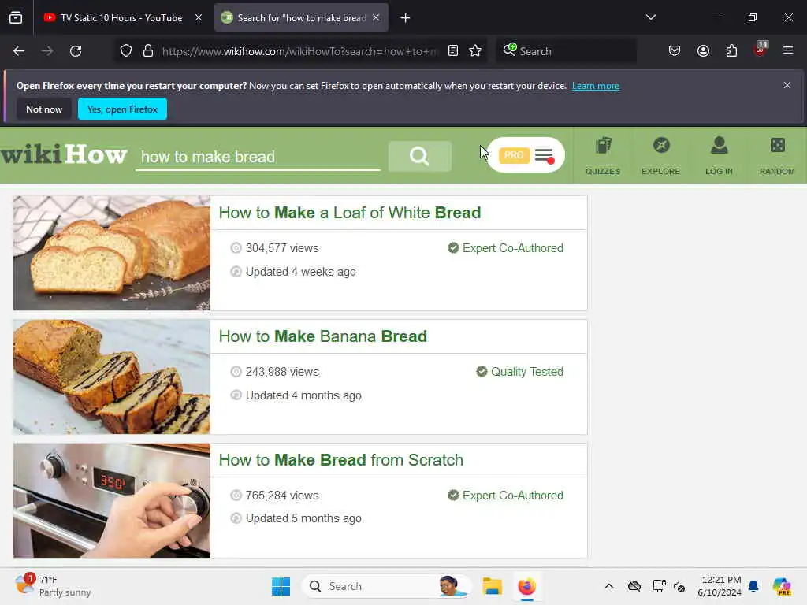Switch to TV Static 10 Hours YouTube tab
This screenshot has height=605, width=807.
[x=122, y=18]
